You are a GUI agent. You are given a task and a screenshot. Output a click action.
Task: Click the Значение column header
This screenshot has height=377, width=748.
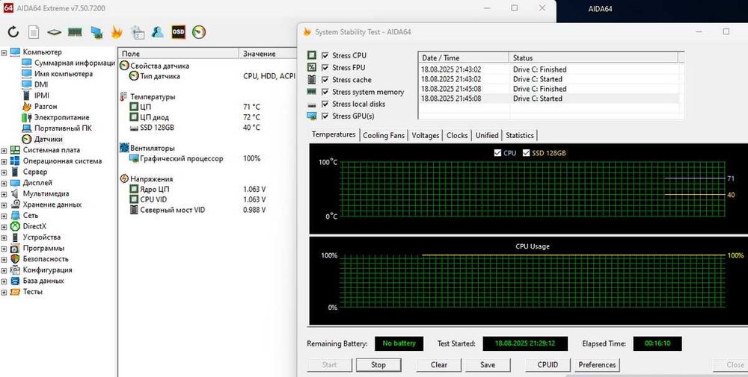[x=268, y=54]
